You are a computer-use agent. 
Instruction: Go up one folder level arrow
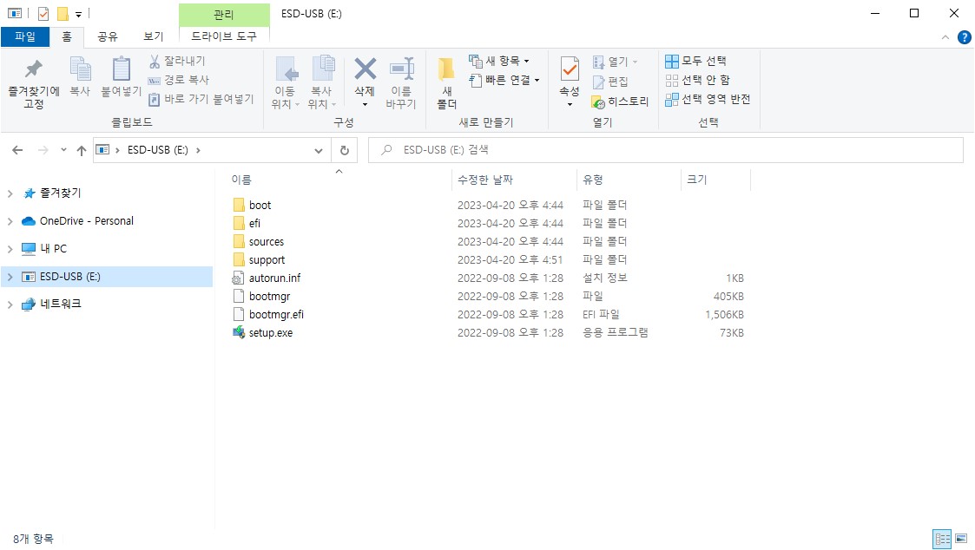pos(82,150)
